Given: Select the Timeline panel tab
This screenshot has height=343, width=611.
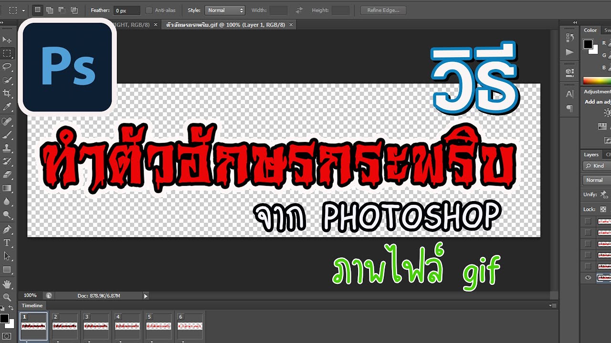Looking at the screenshot, I should pyautogui.click(x=32, y=305).
